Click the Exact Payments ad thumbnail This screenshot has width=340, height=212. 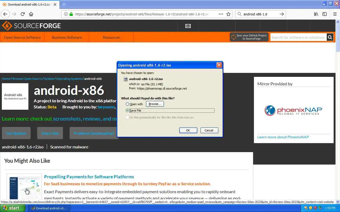(x=24, y=187)
